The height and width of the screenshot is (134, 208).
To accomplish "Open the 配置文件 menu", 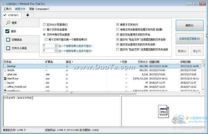I will point(20,9).
